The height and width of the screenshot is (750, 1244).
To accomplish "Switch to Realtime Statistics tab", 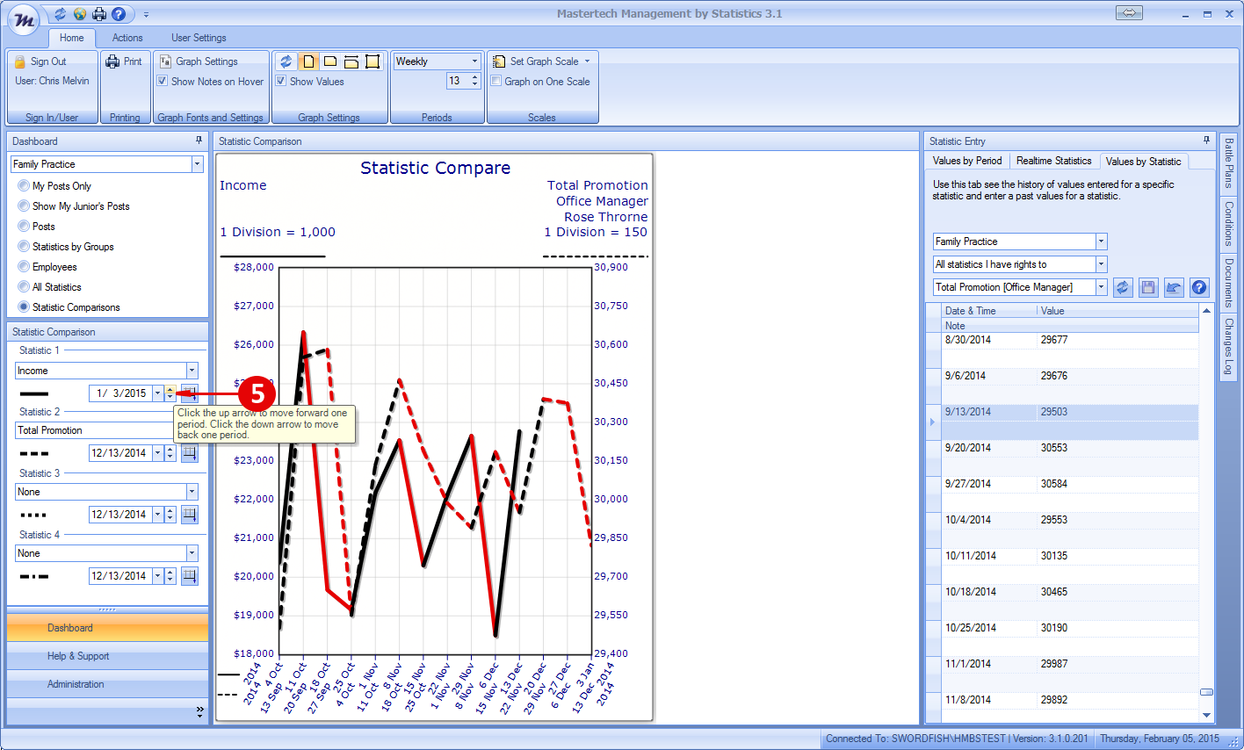I will [x=1054, y=161].
